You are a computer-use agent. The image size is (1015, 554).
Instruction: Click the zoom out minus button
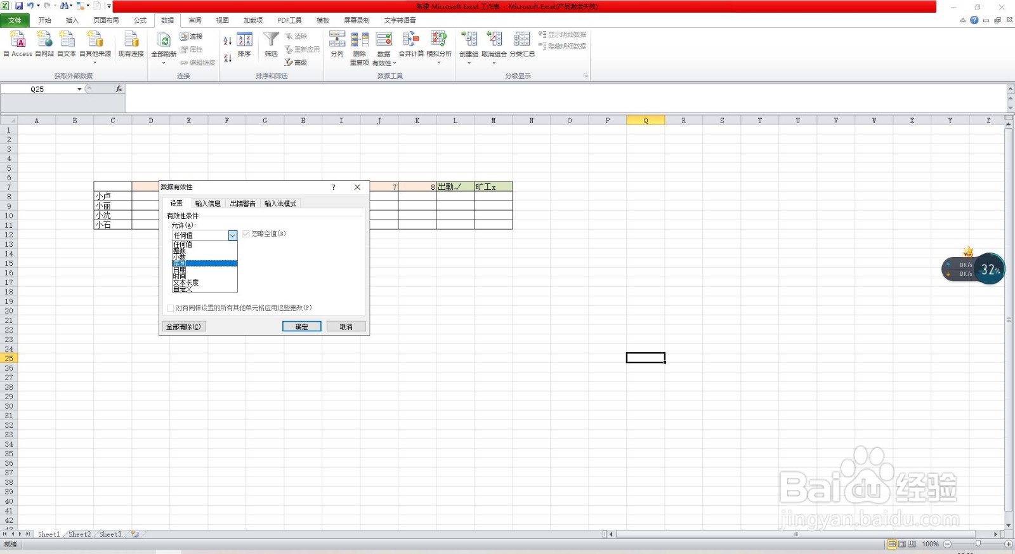click(947, 544)
